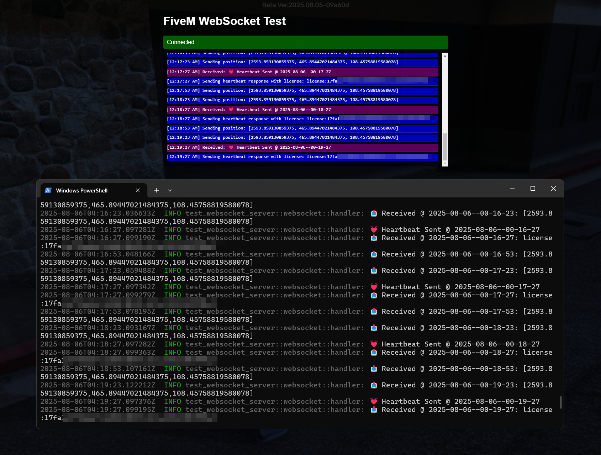Expand the terminal profile dropdown chevron
The width and height of the screenshot is (601, 455).
(x=170, y=190)
